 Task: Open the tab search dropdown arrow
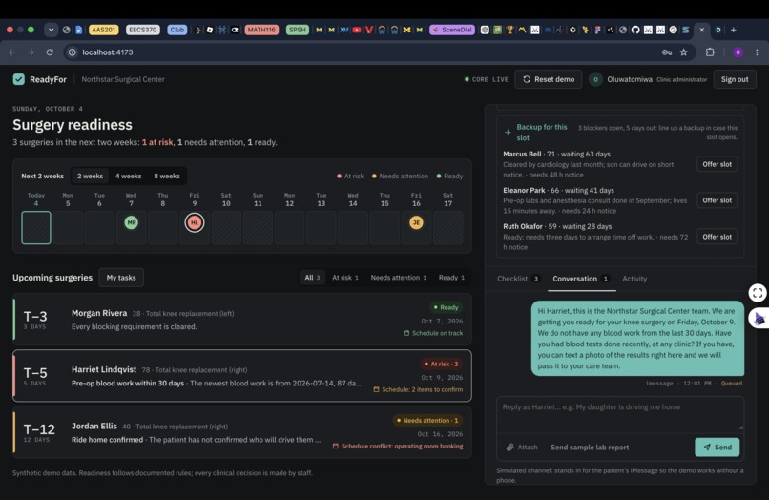(x=51, y=30)
